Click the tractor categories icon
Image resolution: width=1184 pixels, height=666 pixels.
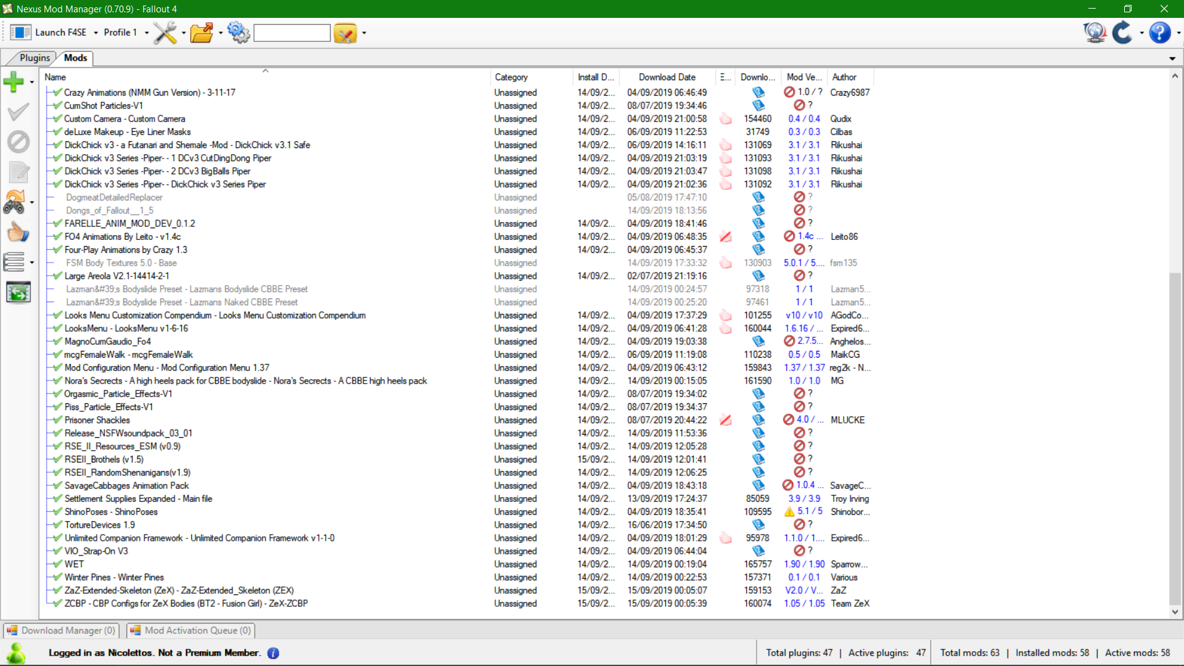click(14, 202)
